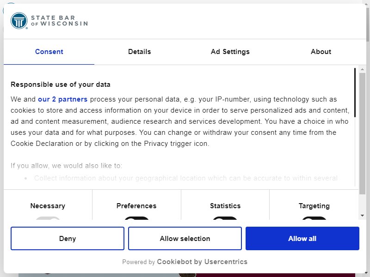Toggle the Preferences cookie switch
Image resolution: width=370 pixels, height=277 pixels.
point(136,218)
